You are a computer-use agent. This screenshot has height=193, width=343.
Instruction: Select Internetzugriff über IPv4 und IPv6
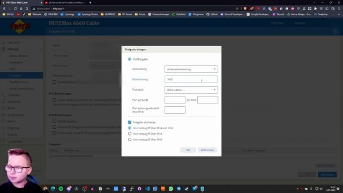tap(130, 128)
